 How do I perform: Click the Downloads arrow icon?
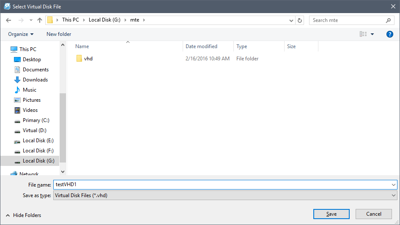(x=17, y=80)
